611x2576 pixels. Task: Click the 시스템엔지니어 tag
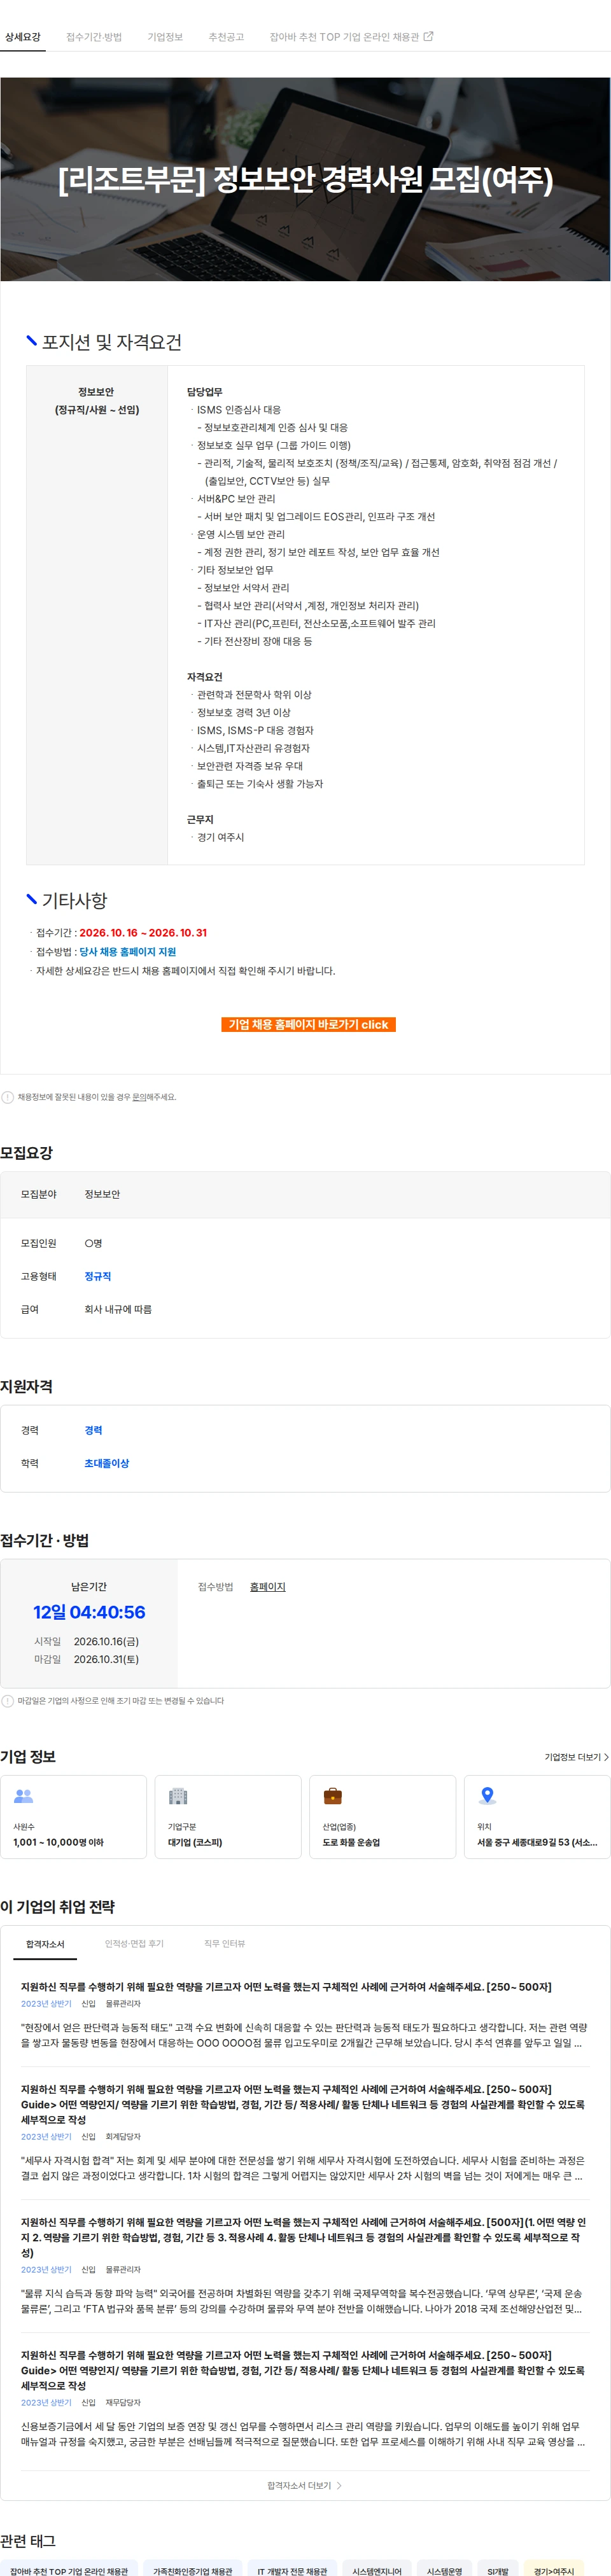pyautogui.click(x=377, y=2569)
